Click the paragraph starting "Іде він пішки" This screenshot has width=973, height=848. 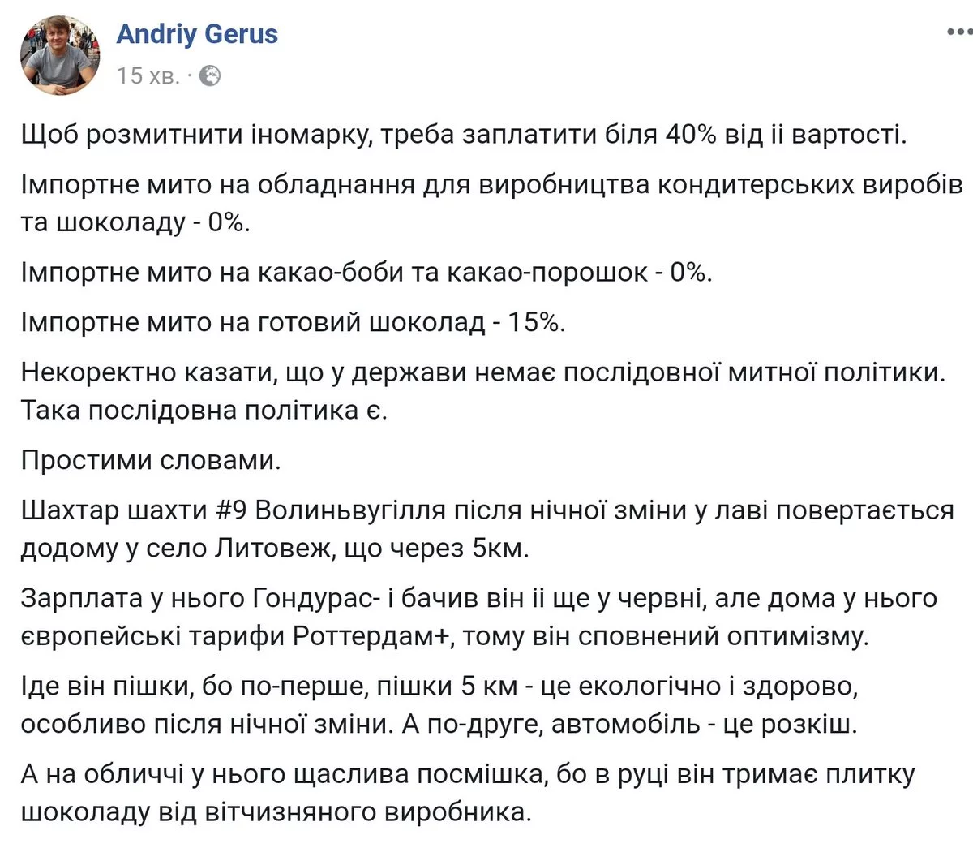click(438, 687)
